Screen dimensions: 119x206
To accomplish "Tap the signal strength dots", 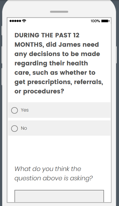I will point(15,21).
